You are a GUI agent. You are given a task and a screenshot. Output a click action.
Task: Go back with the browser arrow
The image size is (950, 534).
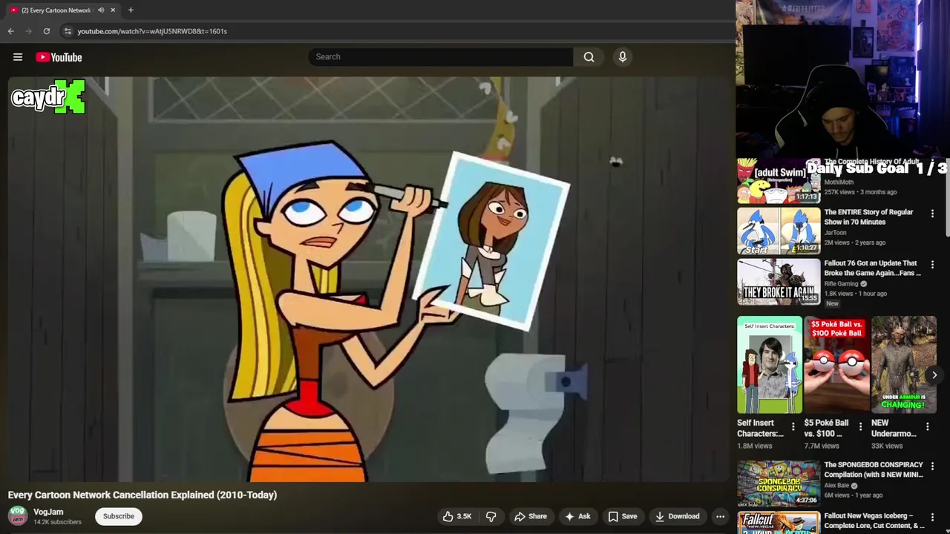coord(10,31)
